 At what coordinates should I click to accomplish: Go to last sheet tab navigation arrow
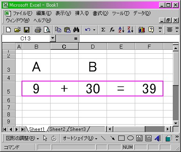tap(23, 129)
